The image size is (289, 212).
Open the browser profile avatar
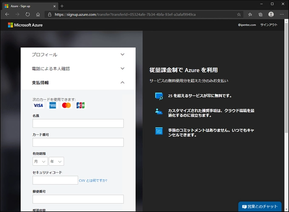pyautogui.click(x=271, y=14)
